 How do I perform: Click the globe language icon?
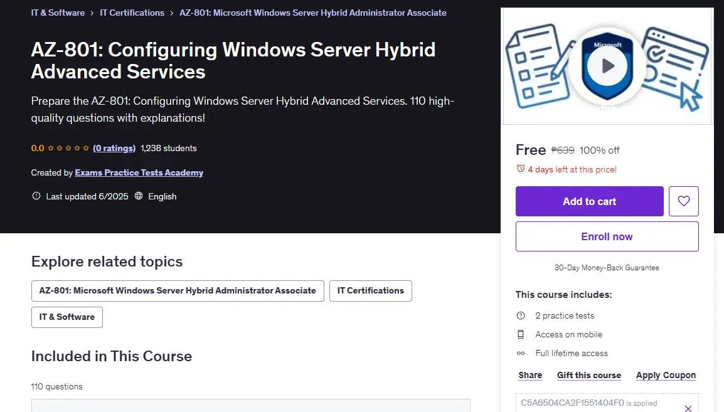click(x=139, y=196)
